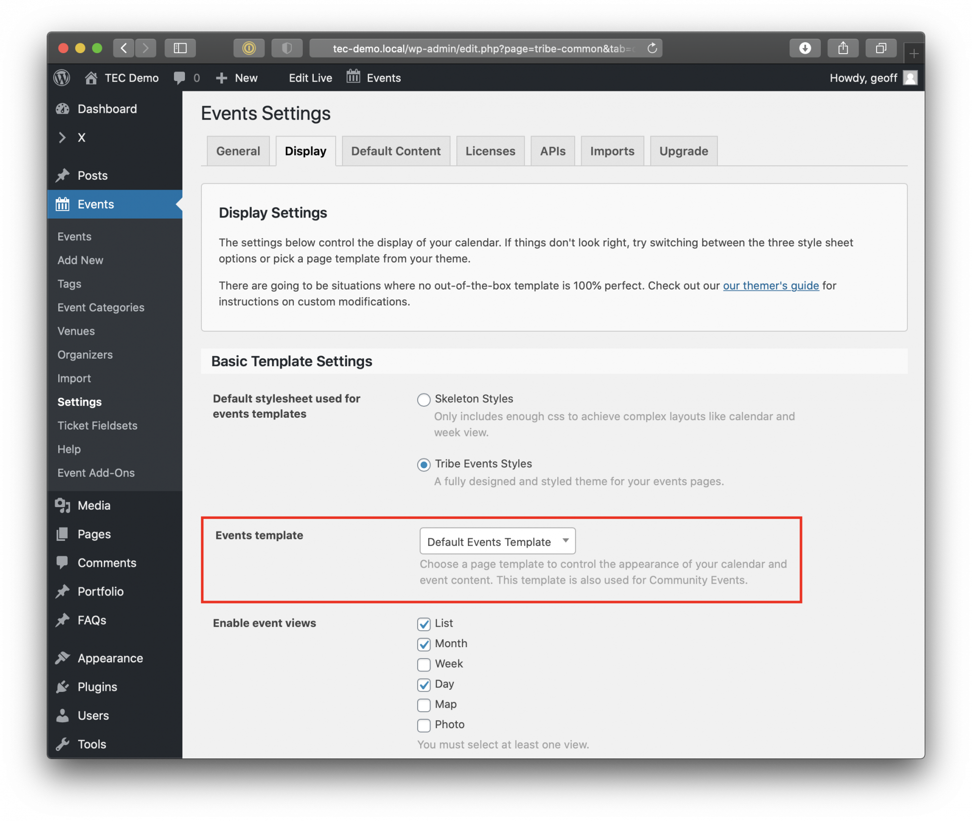Click the plus New content item
This screenshot has height=821, width=972.
tap(237, 78)
